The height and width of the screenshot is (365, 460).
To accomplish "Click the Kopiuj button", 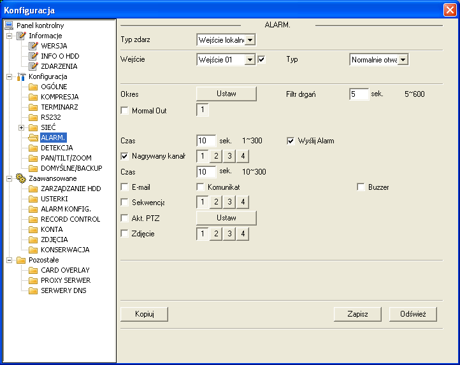I will tap(145, 314).
